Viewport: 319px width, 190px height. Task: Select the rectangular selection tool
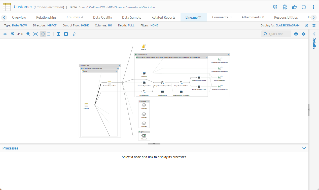pyautogui.click(x=49, y=34)
